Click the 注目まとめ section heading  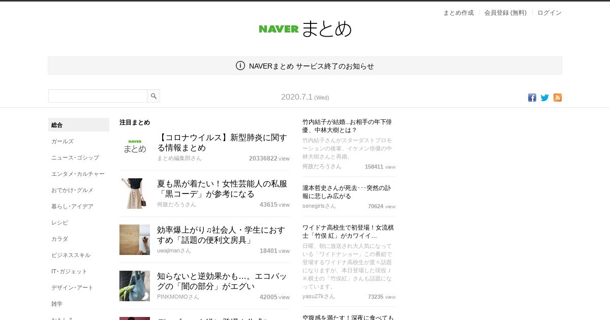[135, 122]
